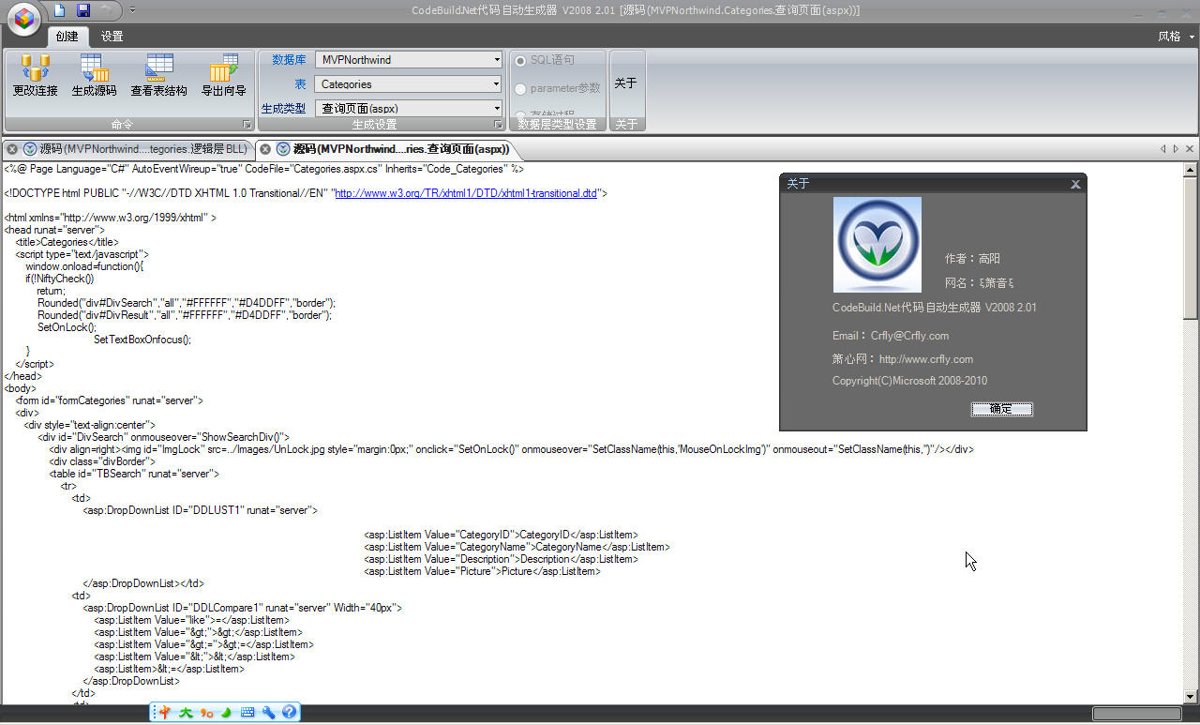
Task: Click the table id="TBSearch" code line
Action: [x=134, y=474]
